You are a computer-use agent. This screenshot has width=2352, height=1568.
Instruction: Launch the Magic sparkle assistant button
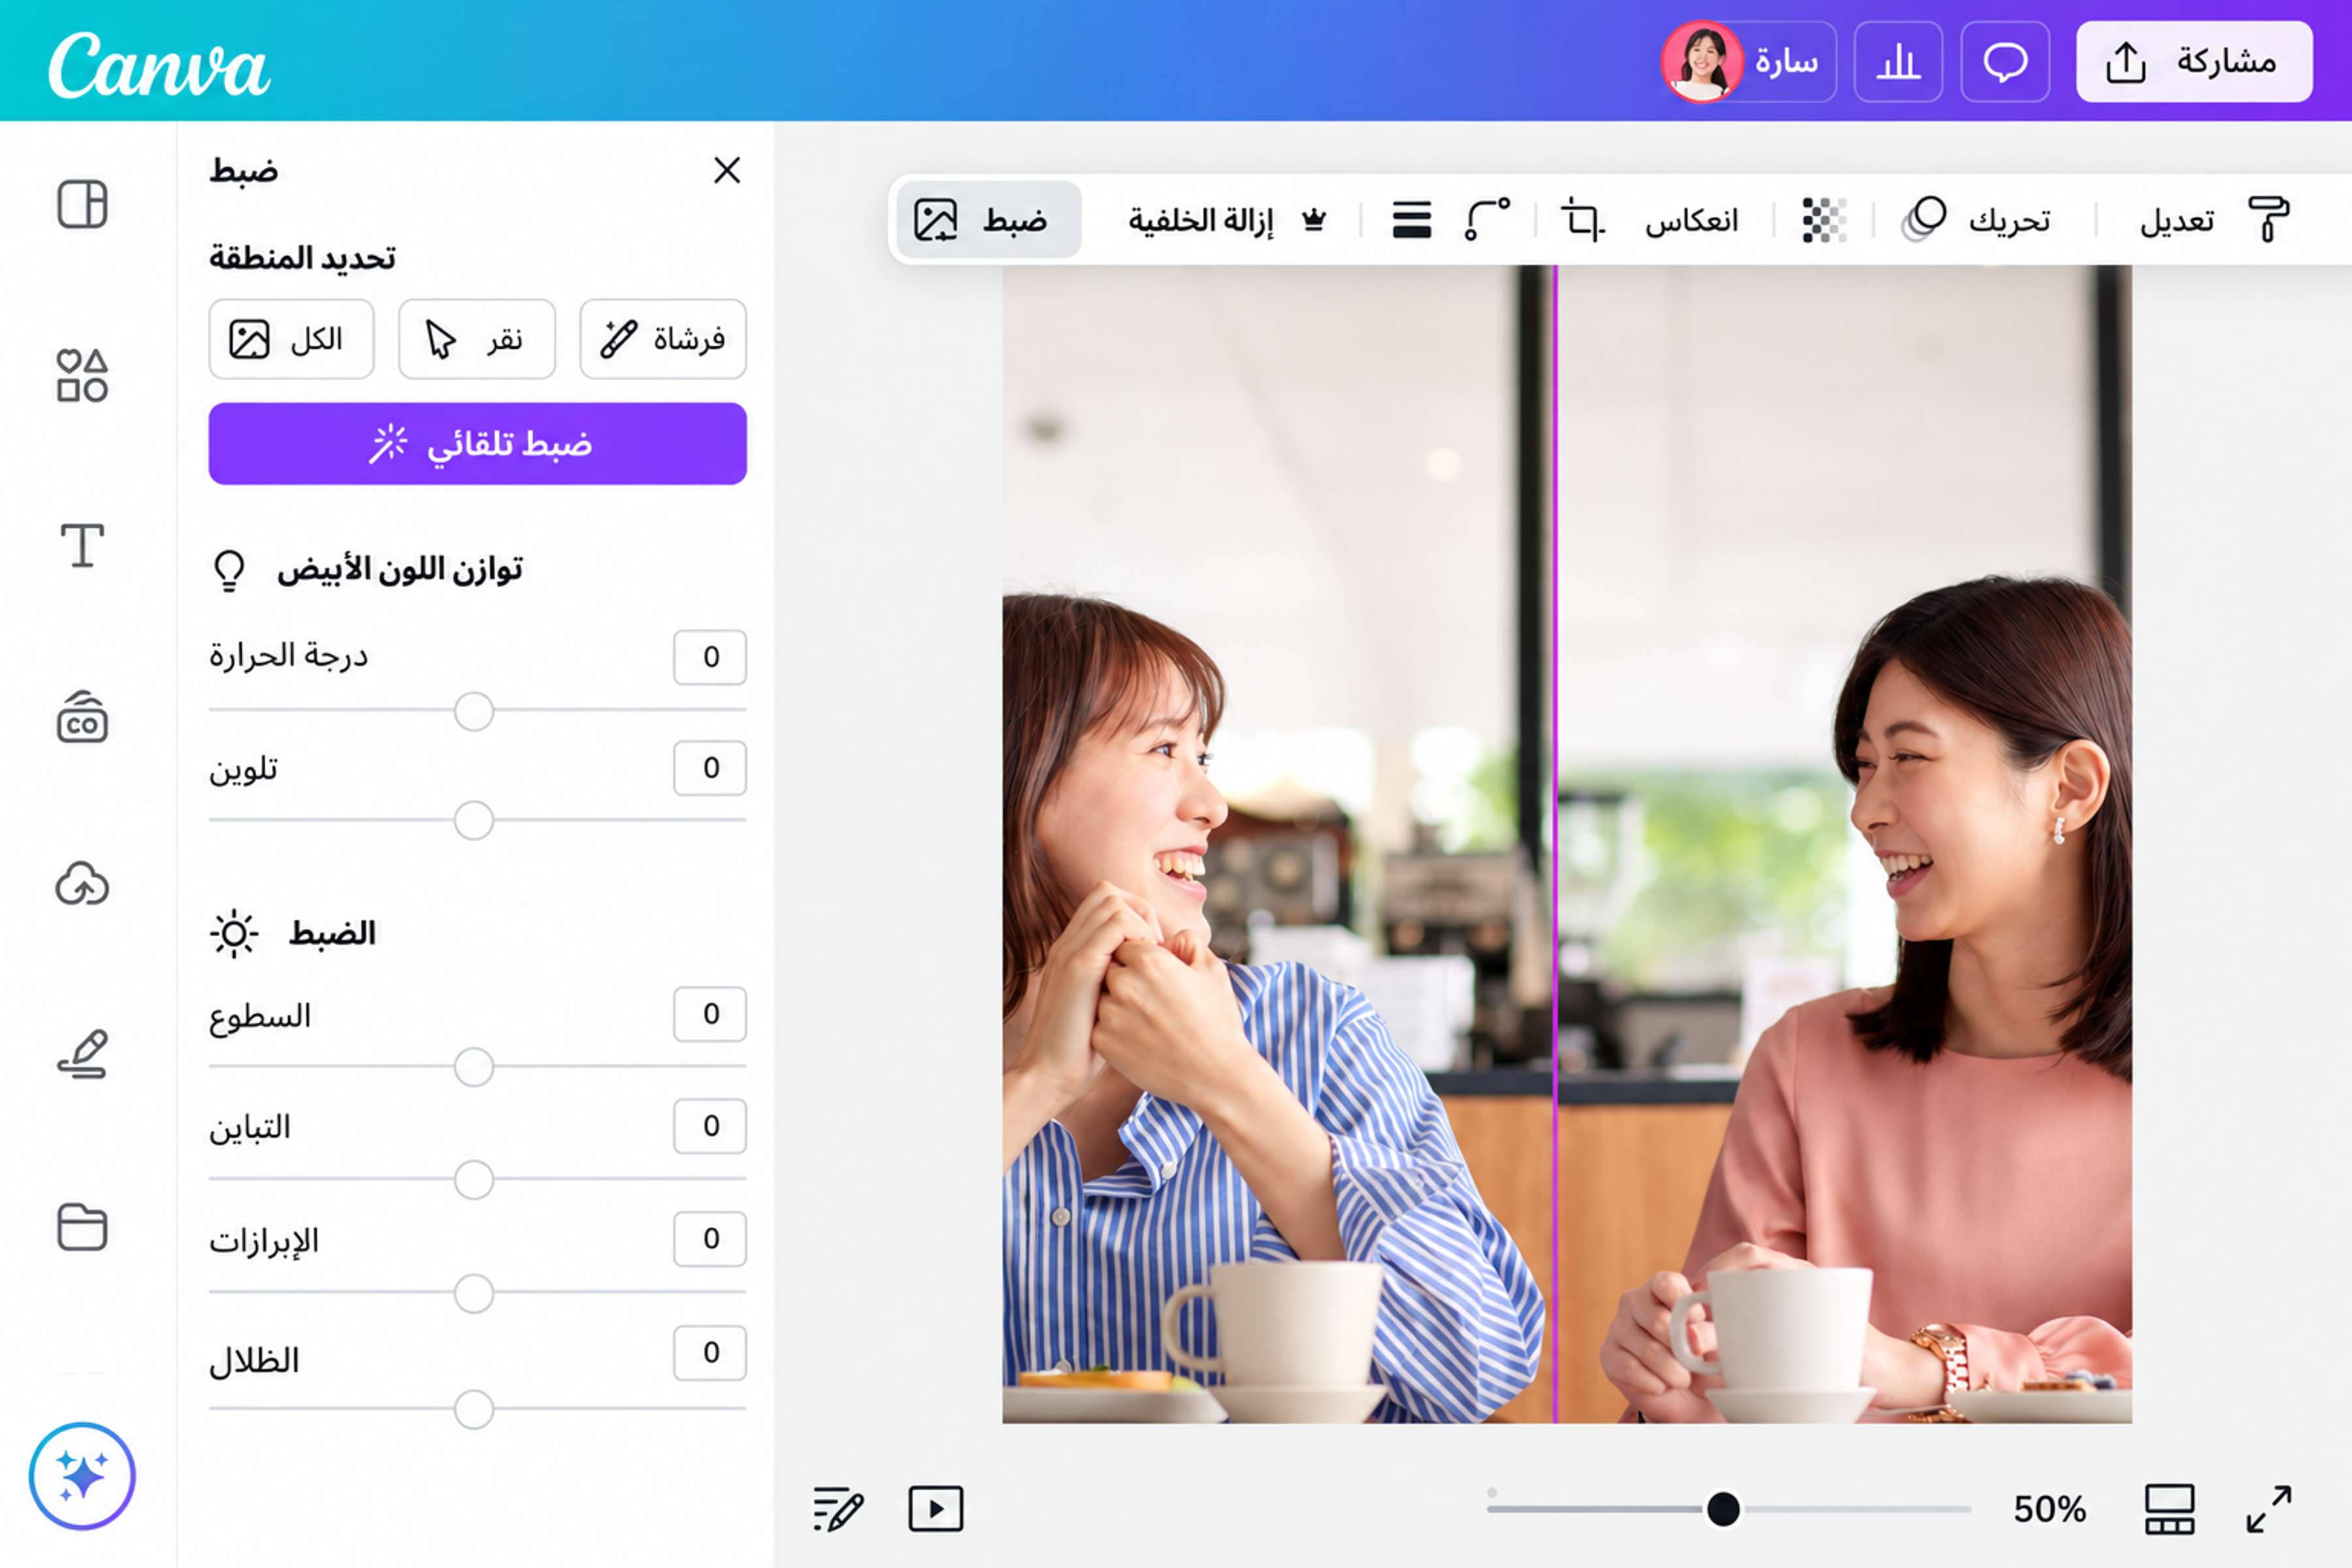pyautogui.click(x=82, y=1476)
